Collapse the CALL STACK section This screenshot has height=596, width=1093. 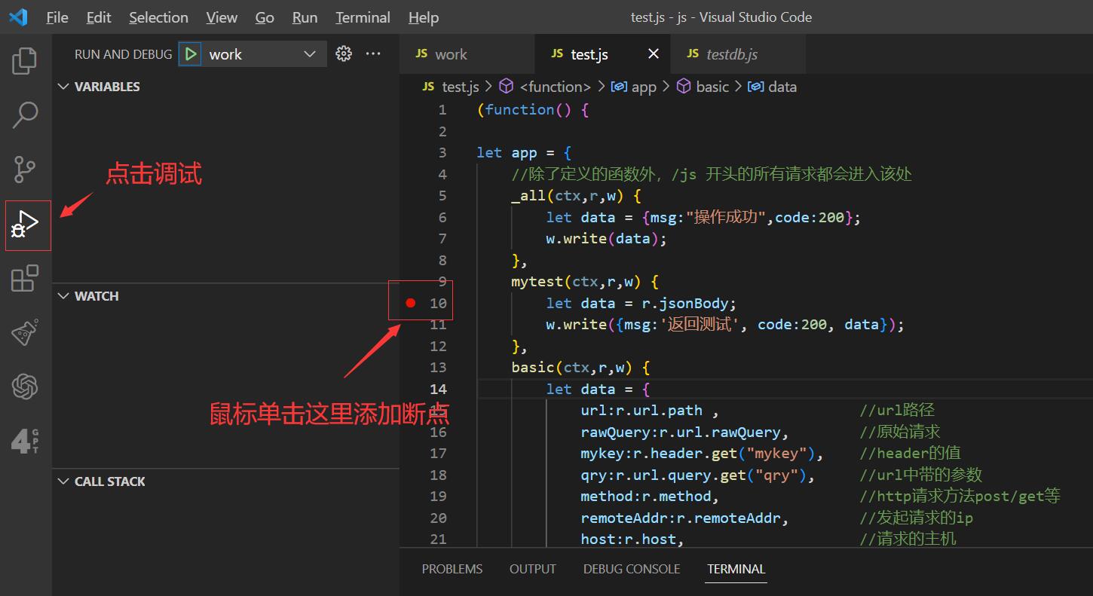102,481
